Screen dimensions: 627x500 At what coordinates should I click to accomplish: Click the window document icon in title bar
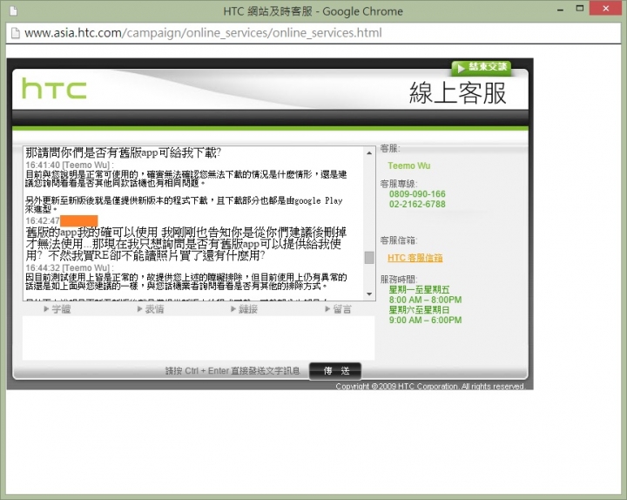[14, 10]
